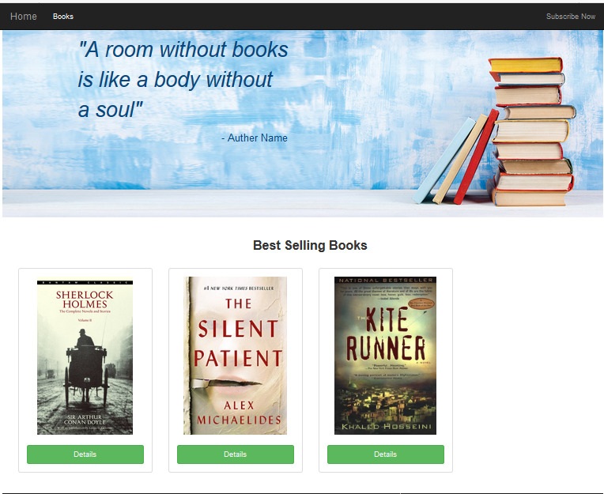Click the "- Auther Name" attribution text
This screenshot has width=604, height=494.
point(255,138)
